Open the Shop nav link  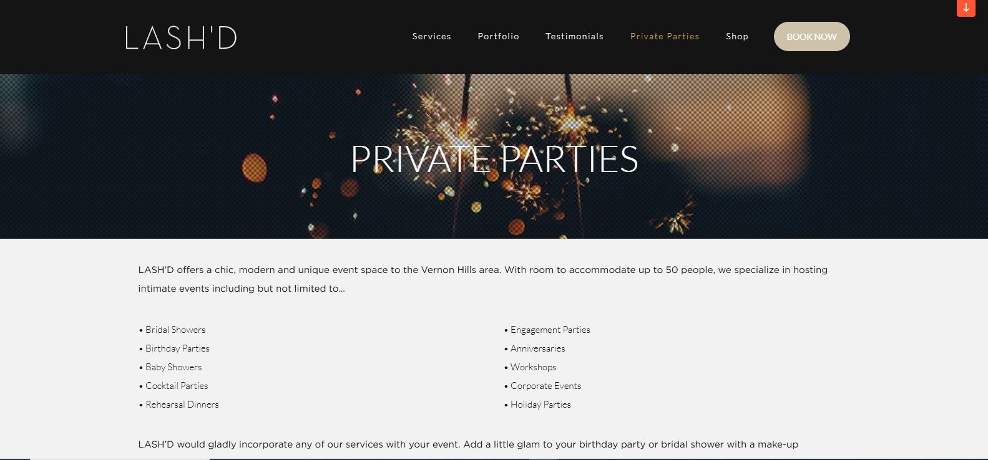(x=736, y=37)
